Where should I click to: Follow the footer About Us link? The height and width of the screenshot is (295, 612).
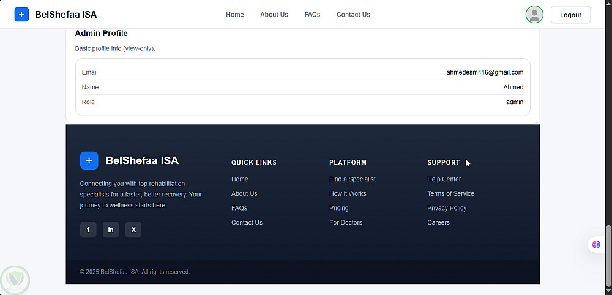tap(244, 193)
